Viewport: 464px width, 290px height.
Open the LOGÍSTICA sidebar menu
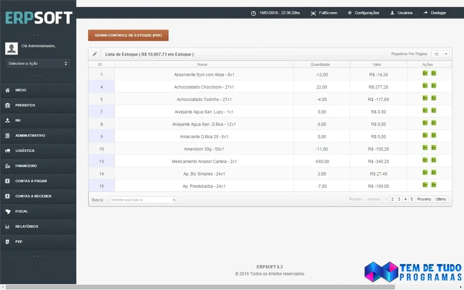38,151
